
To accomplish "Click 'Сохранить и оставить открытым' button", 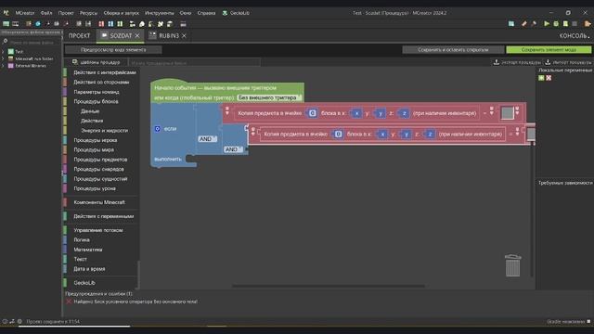I will [x=453, y=49].
